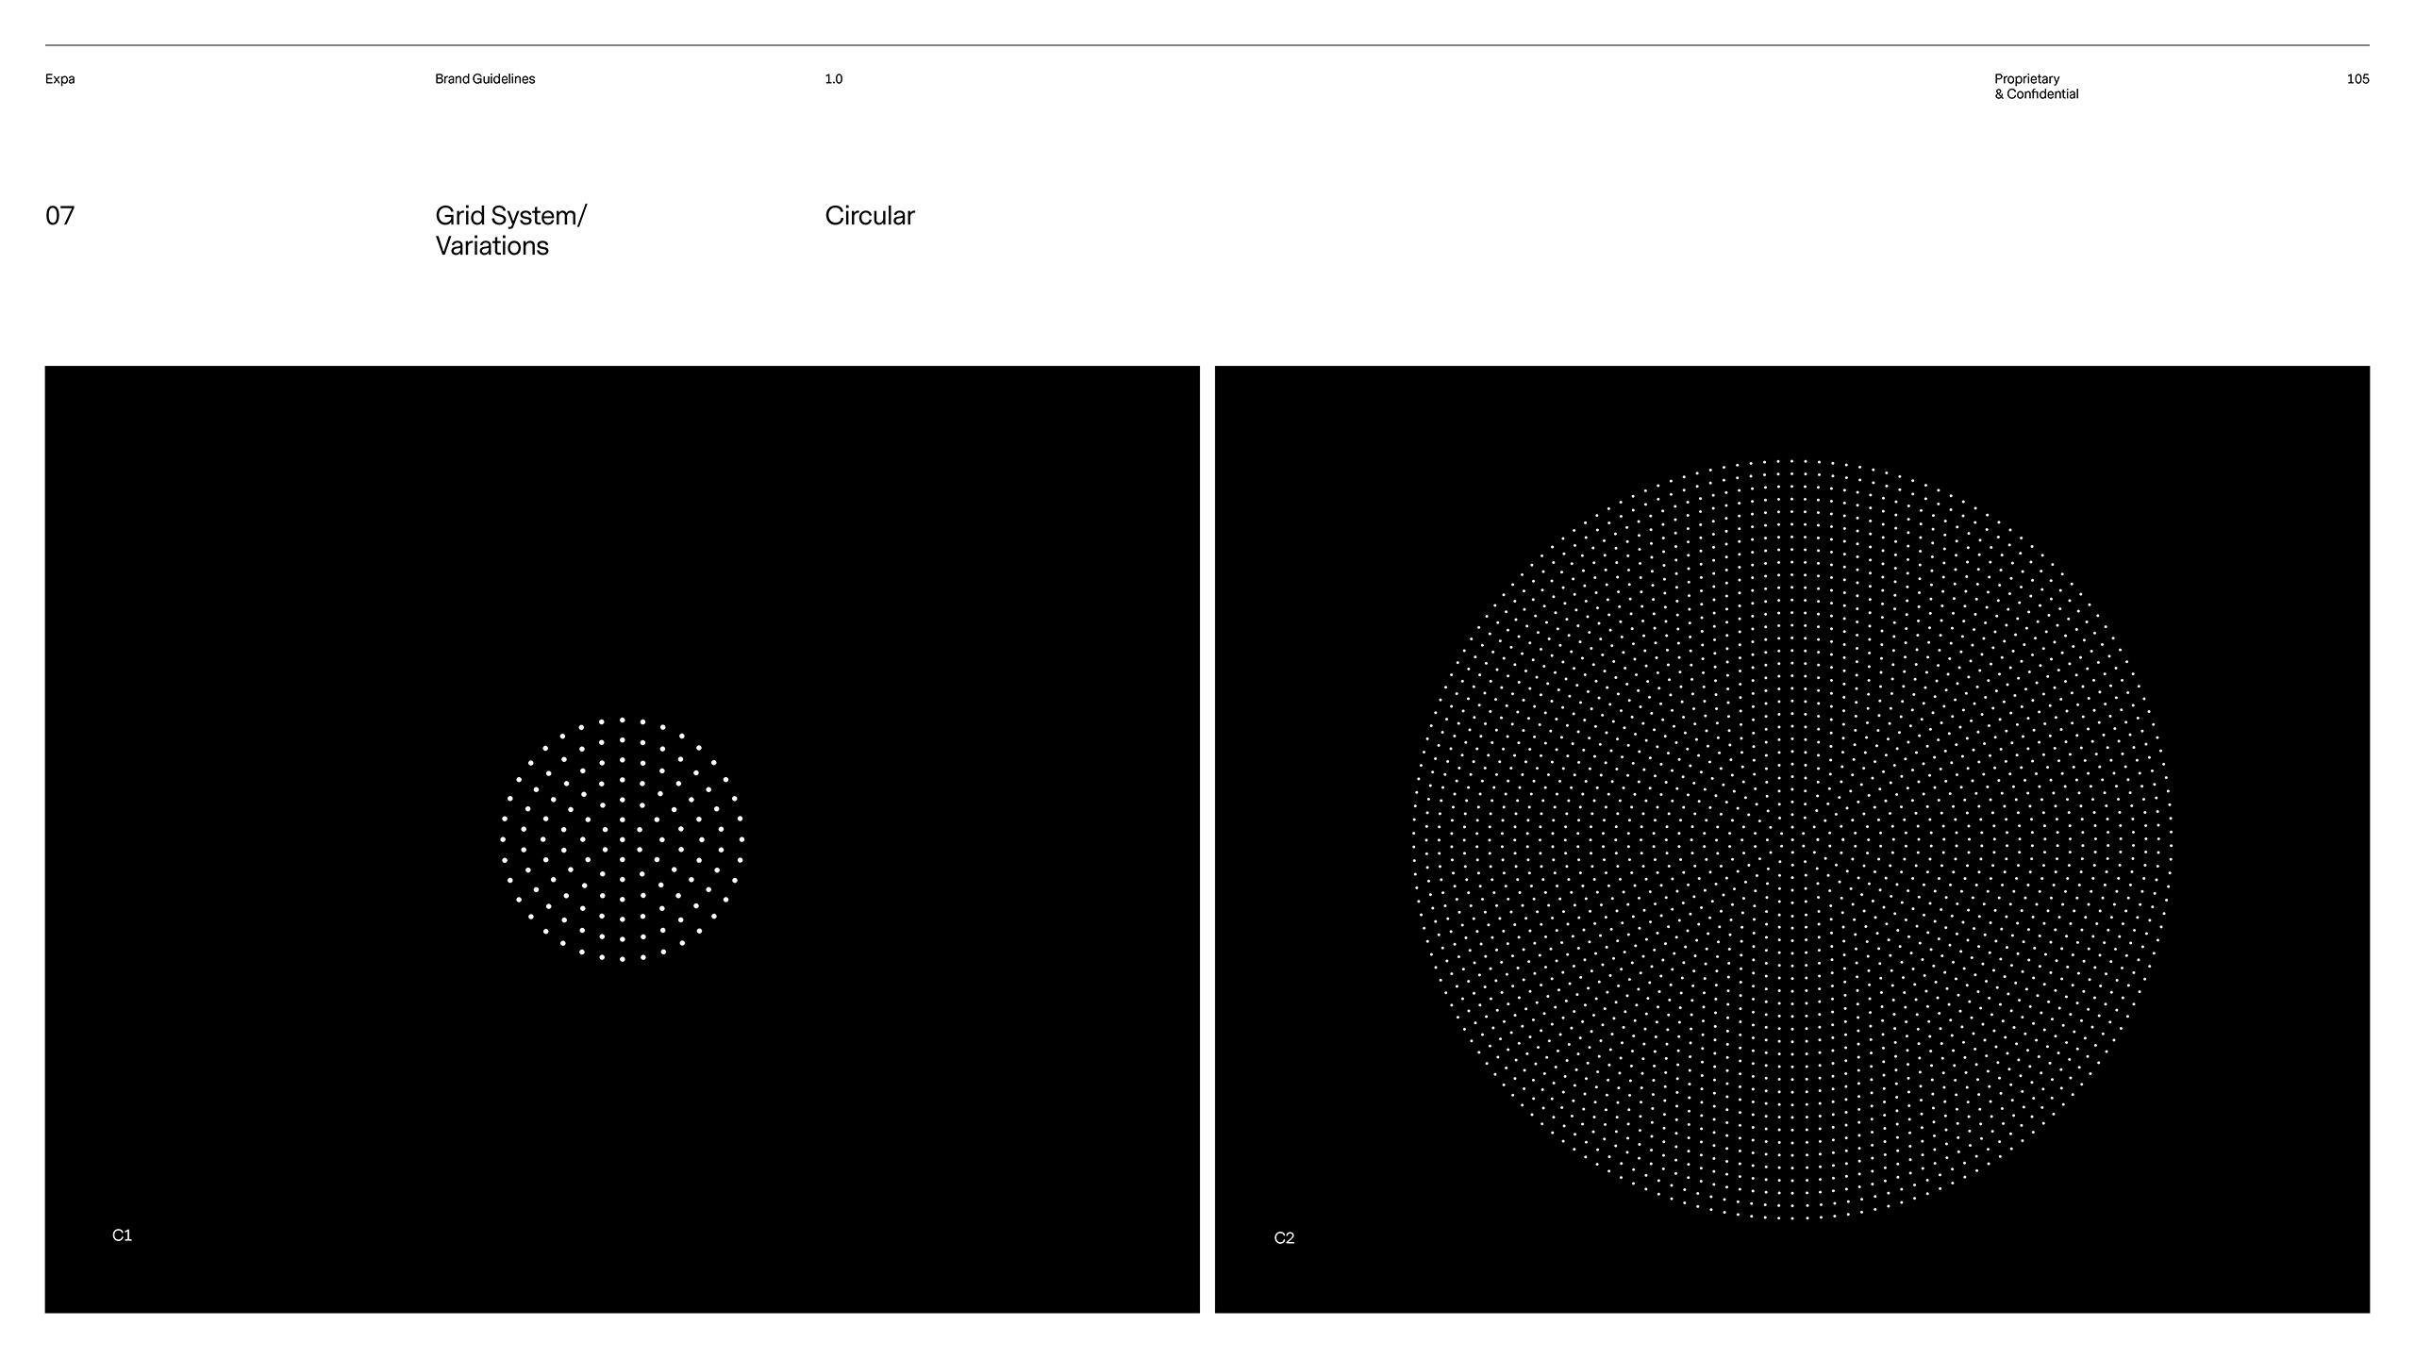Select the small dotted circle graphic
The width and height of the screenshot is (2415, 1358).
point(622,839)
